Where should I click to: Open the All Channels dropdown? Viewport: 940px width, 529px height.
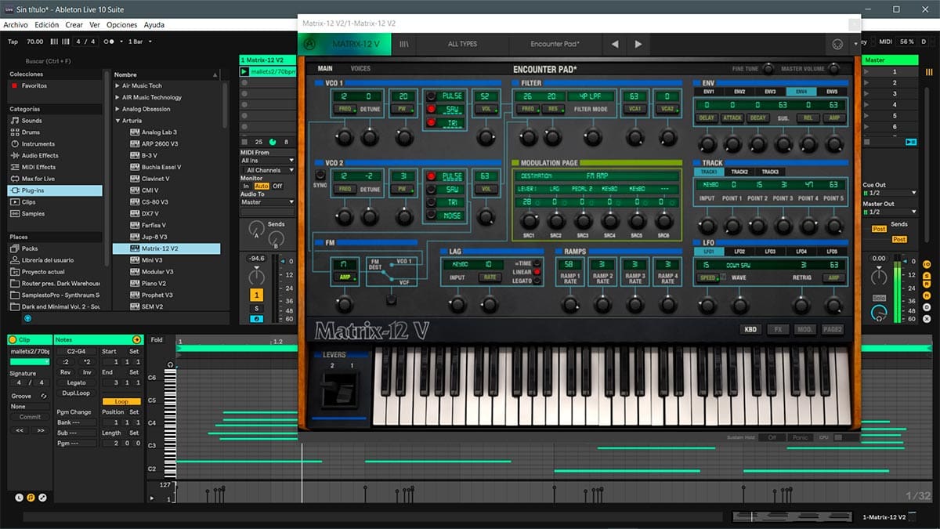click(267, 170)
